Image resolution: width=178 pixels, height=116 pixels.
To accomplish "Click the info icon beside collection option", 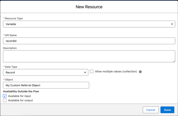I will [140, 72].
